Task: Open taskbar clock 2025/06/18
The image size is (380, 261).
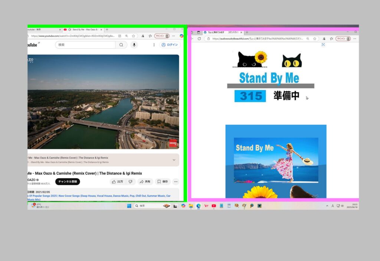Action: pyautogui.click(x=352, y=206)
